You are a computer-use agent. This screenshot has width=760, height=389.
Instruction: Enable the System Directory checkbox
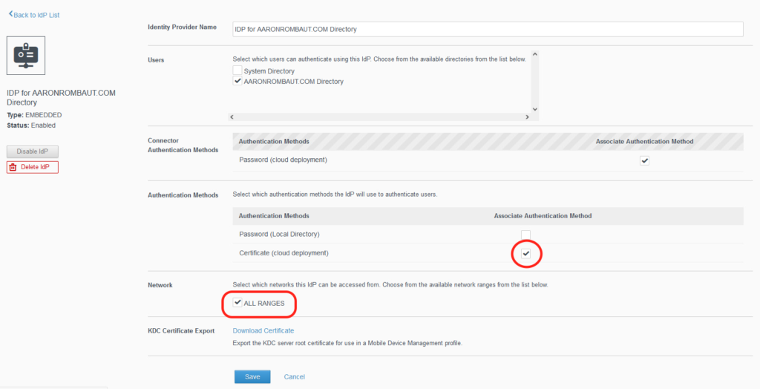[237, 71]
